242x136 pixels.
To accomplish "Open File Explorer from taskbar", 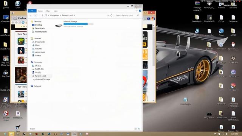I will pyautogui.click(x=11, y=134).
